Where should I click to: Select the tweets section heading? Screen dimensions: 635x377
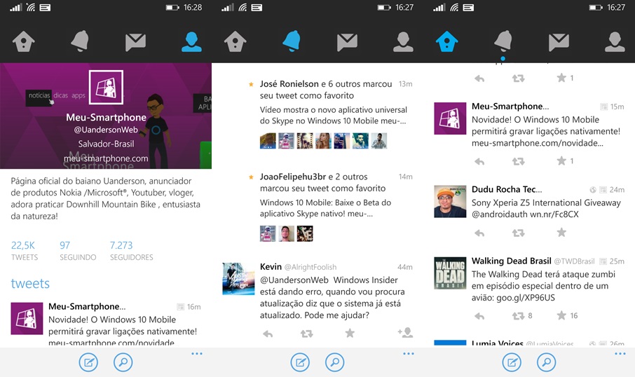(x=30, y=284)
